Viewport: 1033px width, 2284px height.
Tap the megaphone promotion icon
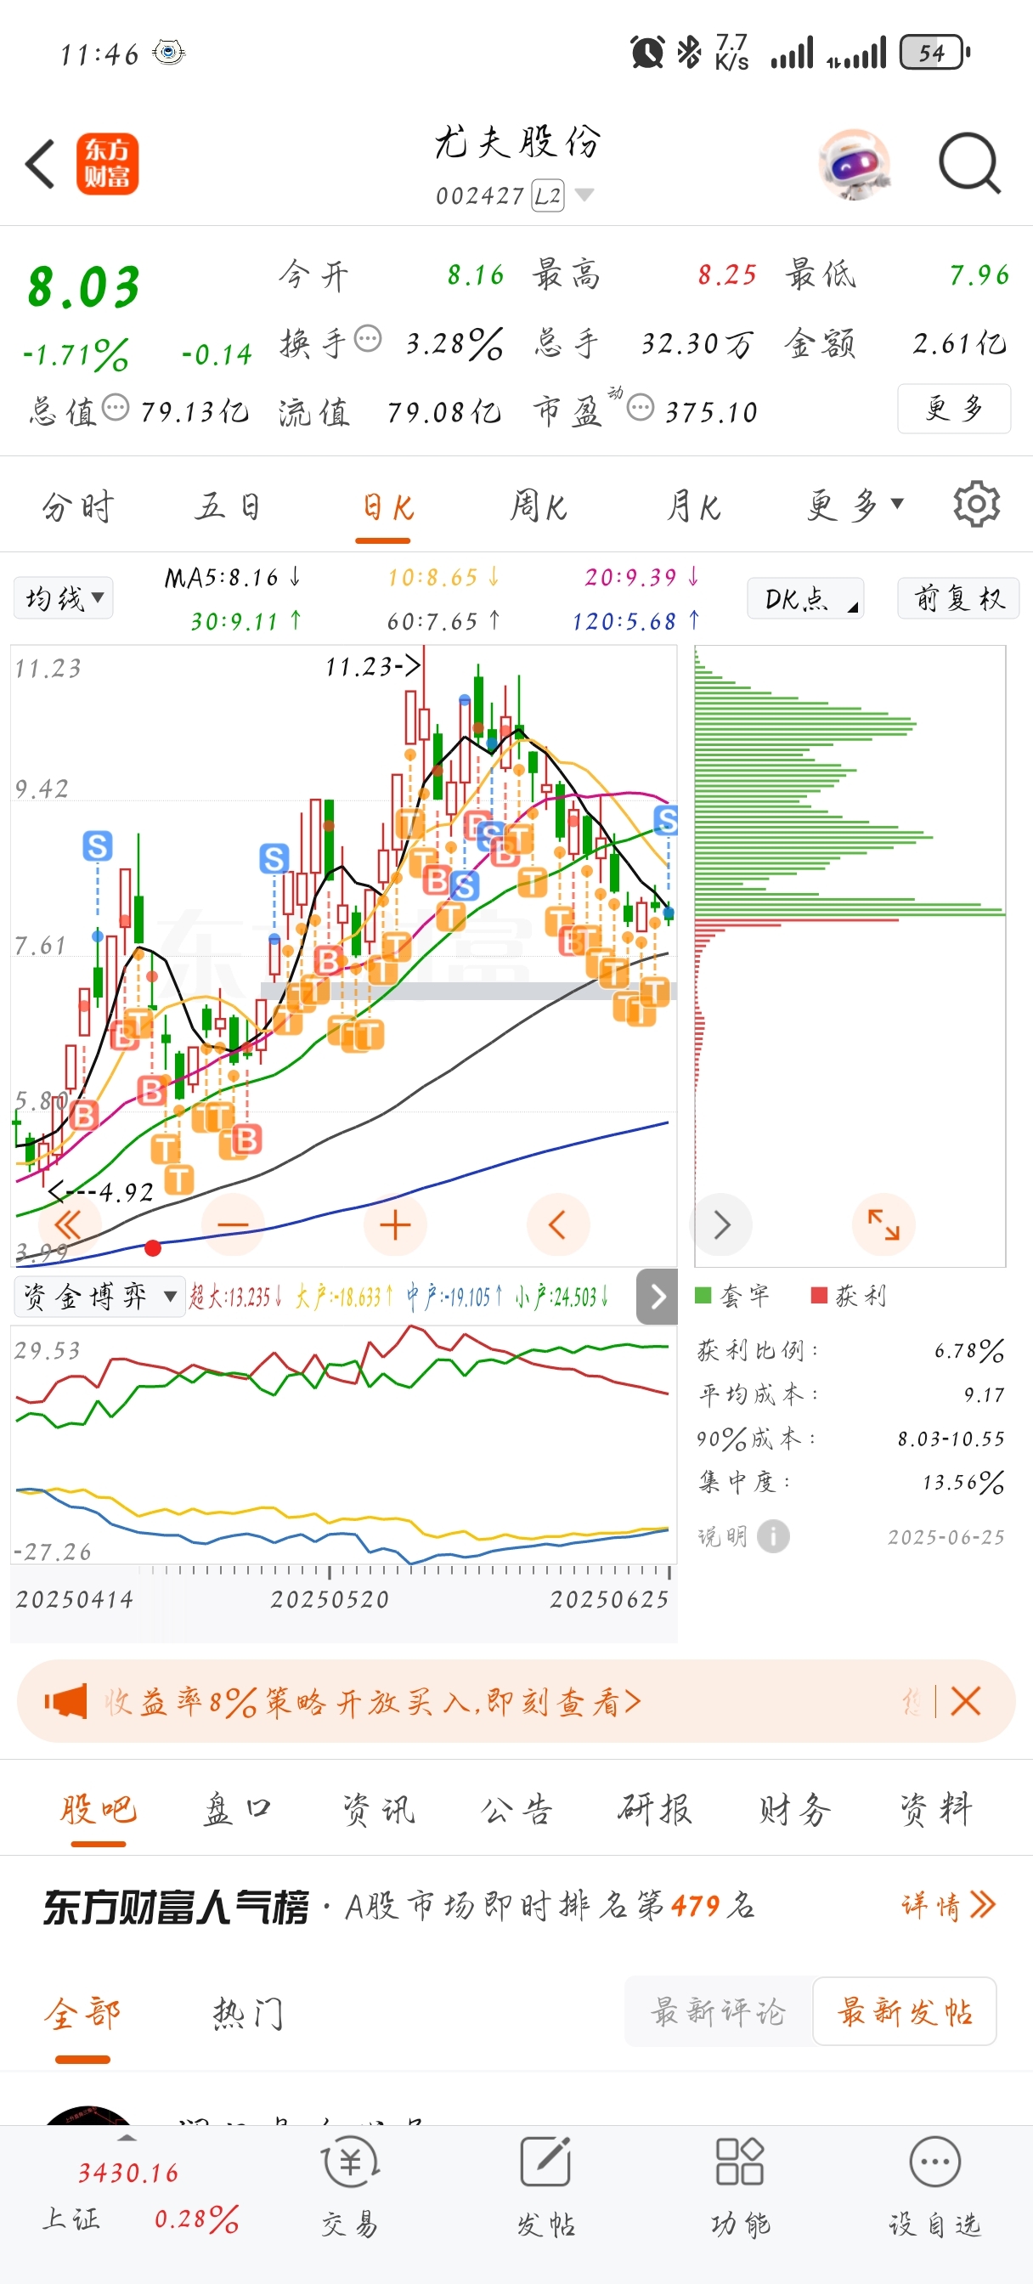(x=65, y=1700)
